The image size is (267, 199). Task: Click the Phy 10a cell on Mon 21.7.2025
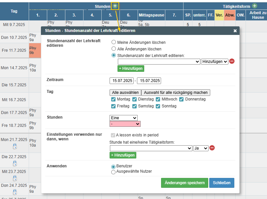pos(35,143)
